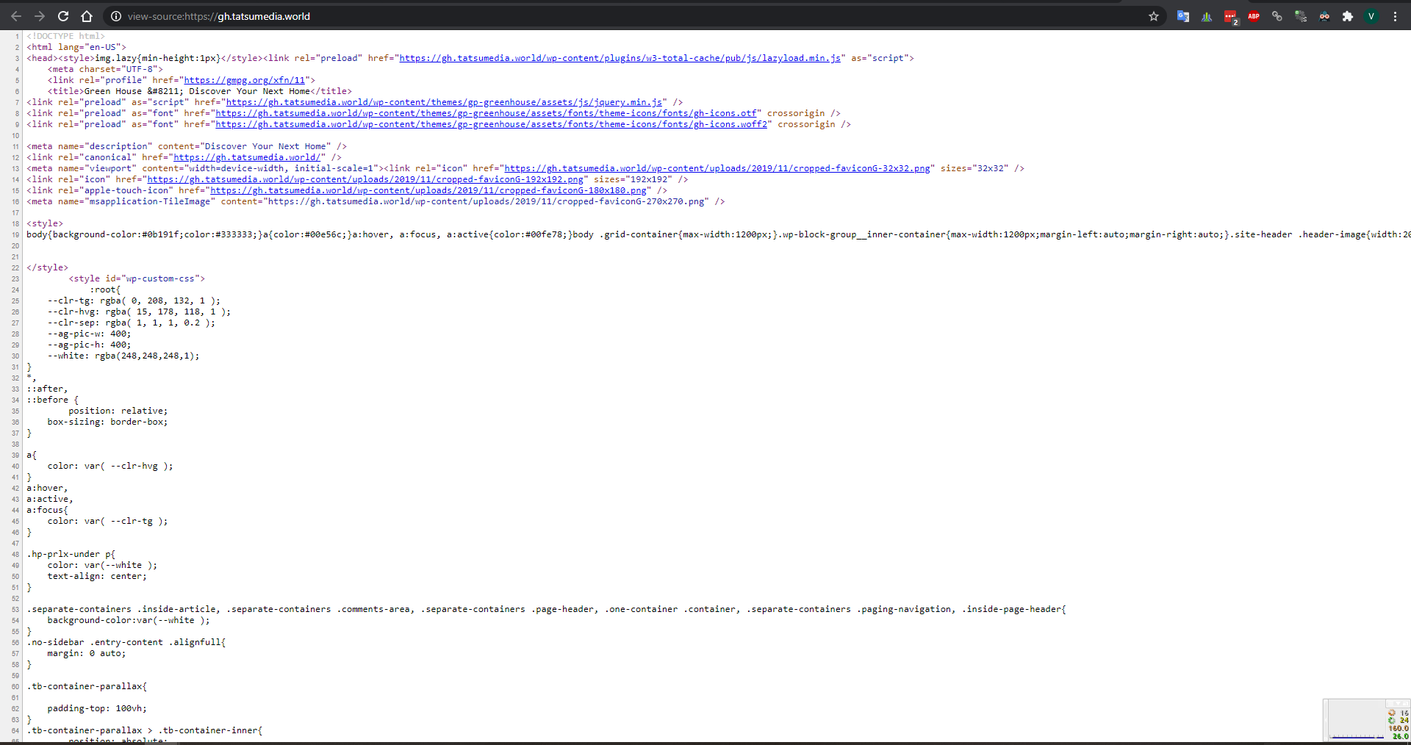Click the browser Back arrow

(16, 16)
